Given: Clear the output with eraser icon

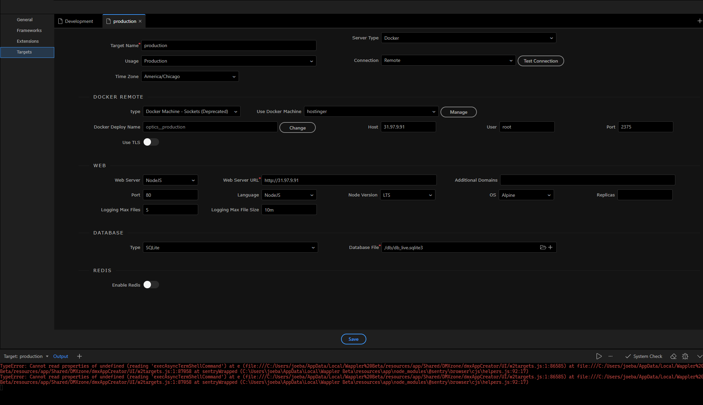Looking at the screenshot, I should click(x=673, y=356).
